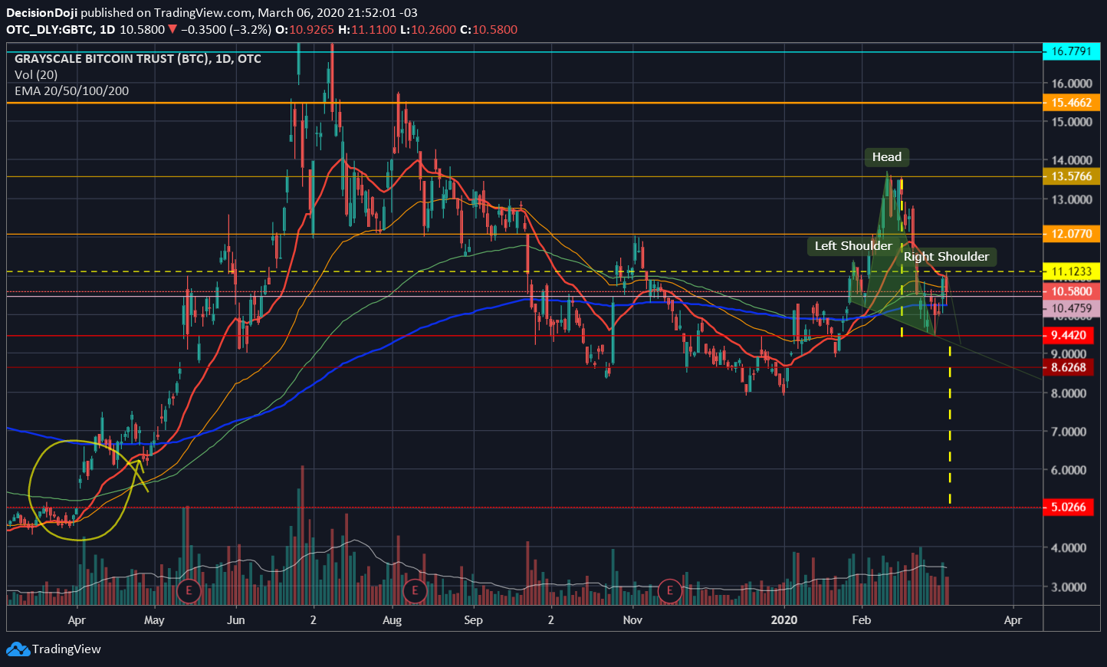Click the orange 15.4662 price label
The height and width of the screenshot is (667, 1107).
pyautogui.click(x=1072, y=103)
